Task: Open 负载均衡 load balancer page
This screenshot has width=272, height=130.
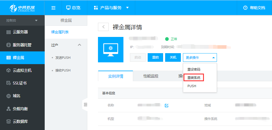Action: click(x=22, y=109)
